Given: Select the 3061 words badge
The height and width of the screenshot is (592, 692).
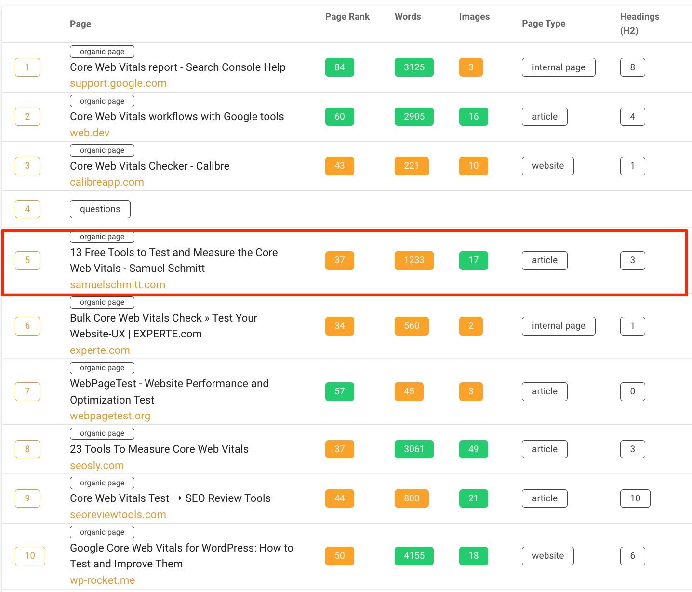Looking at the screenshot, I should [x=414, y=449].
